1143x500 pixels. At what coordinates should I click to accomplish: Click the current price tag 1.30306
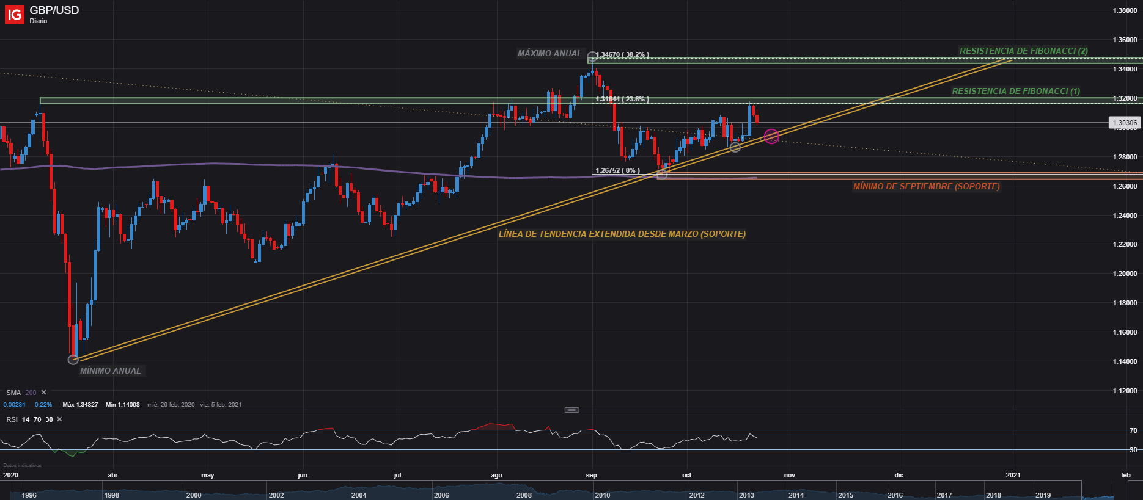[x=1125, y=123]
